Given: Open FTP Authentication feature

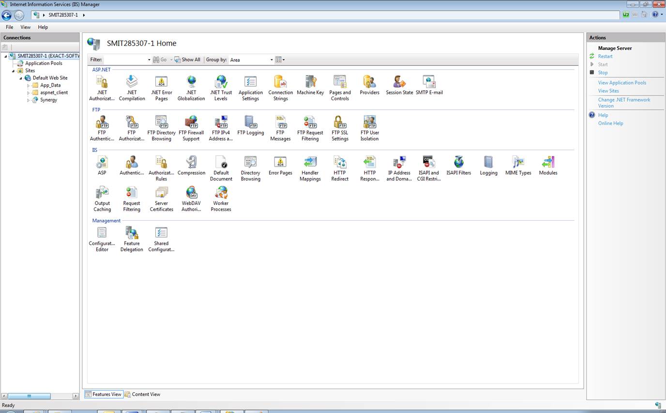Looking at the screenshot, I should [x=102, y=128].
